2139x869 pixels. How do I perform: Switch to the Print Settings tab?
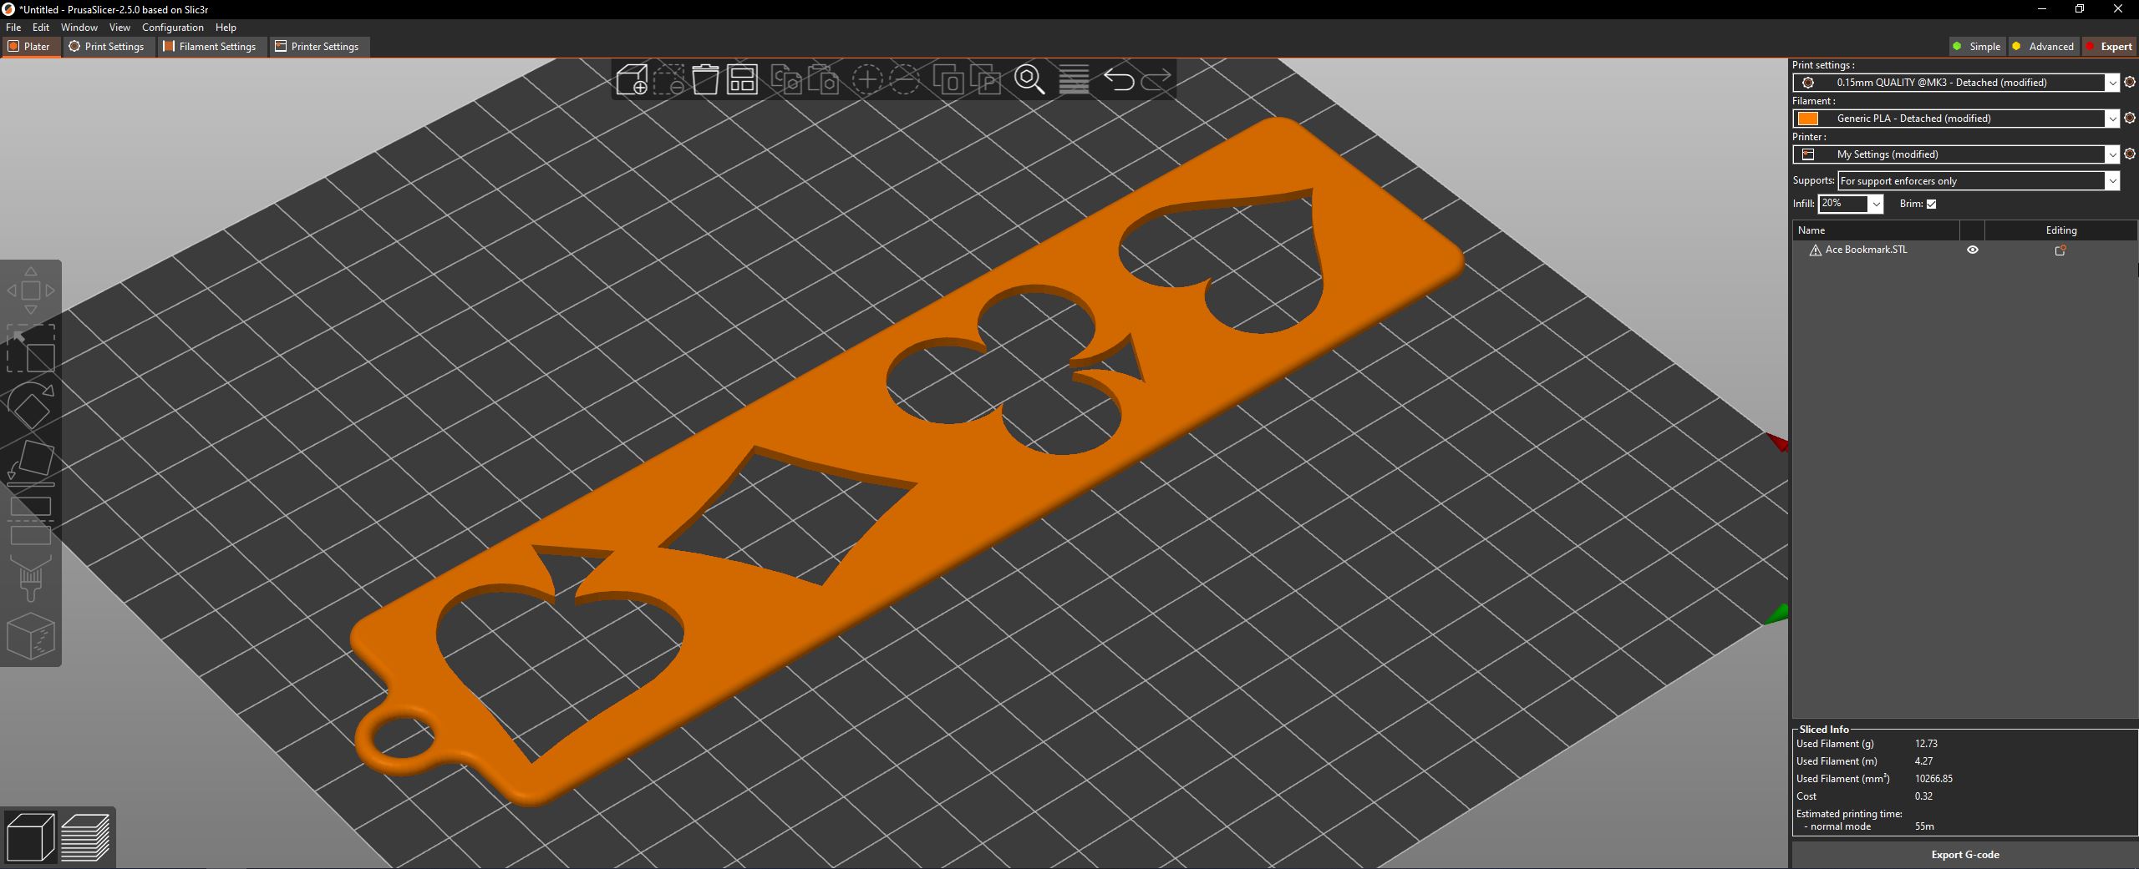click(x=108, y=46)
